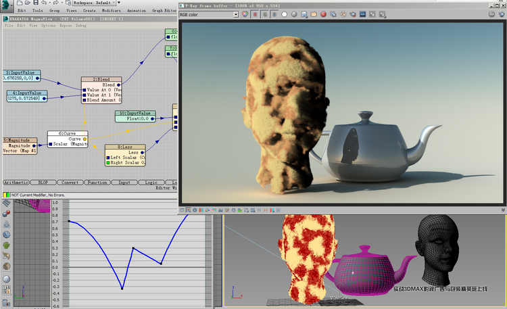The image size is (507, 309).
Task: Clear the frame buffer image
Action: [x=323, y=14]
